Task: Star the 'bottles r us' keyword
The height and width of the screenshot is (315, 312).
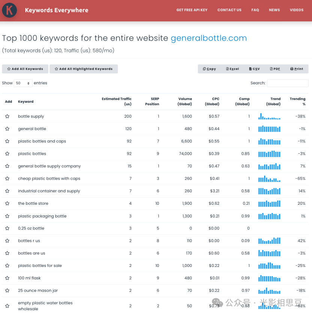Action: click(7, 241)
